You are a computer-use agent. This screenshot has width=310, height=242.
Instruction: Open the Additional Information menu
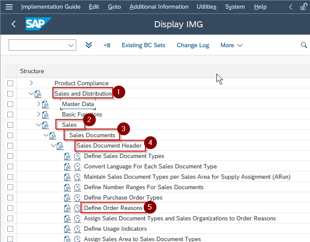point(159,7)
